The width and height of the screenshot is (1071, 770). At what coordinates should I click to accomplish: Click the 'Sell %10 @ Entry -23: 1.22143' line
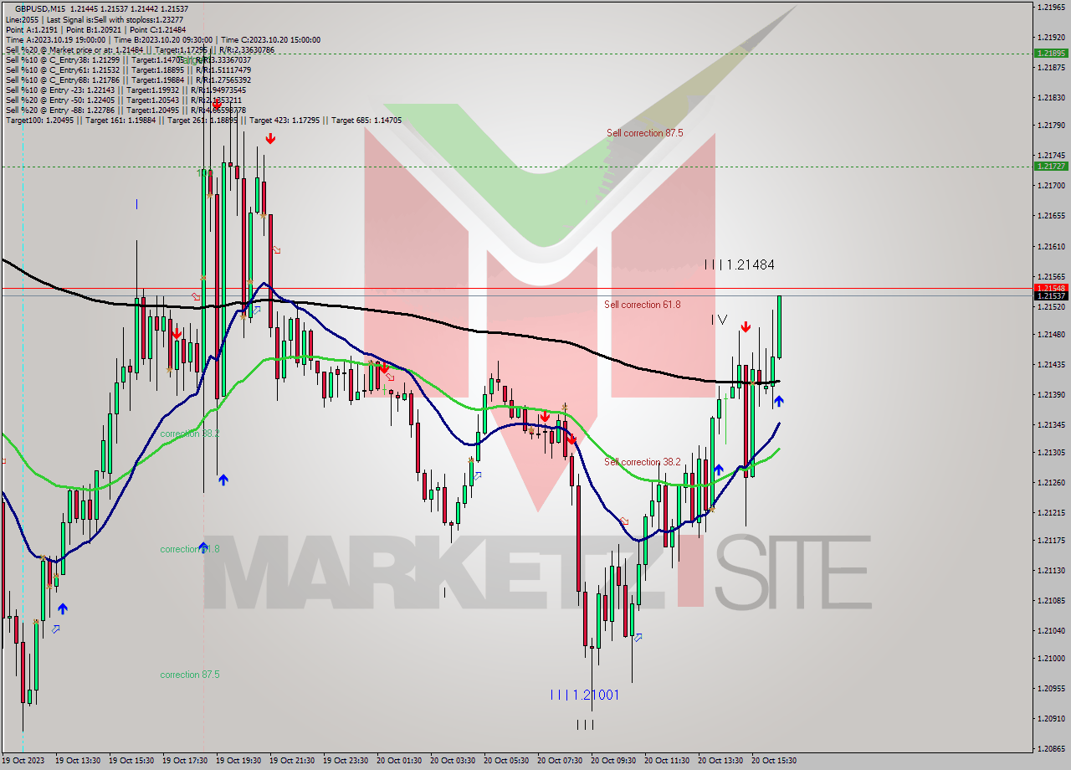point(126,90)
